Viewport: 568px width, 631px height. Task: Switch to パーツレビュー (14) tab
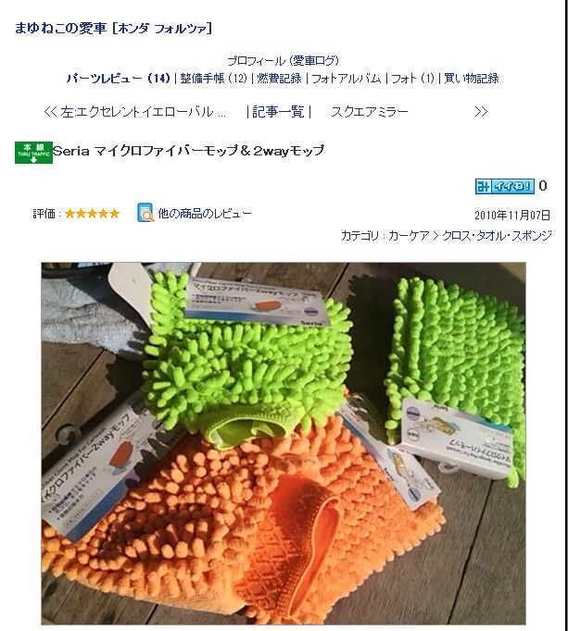coord(119,78)
